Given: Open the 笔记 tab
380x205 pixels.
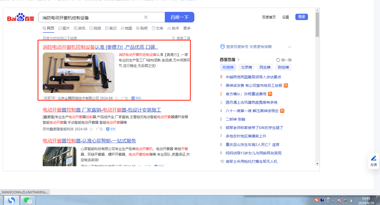Looking at the screenshot, I should [111, 28].
